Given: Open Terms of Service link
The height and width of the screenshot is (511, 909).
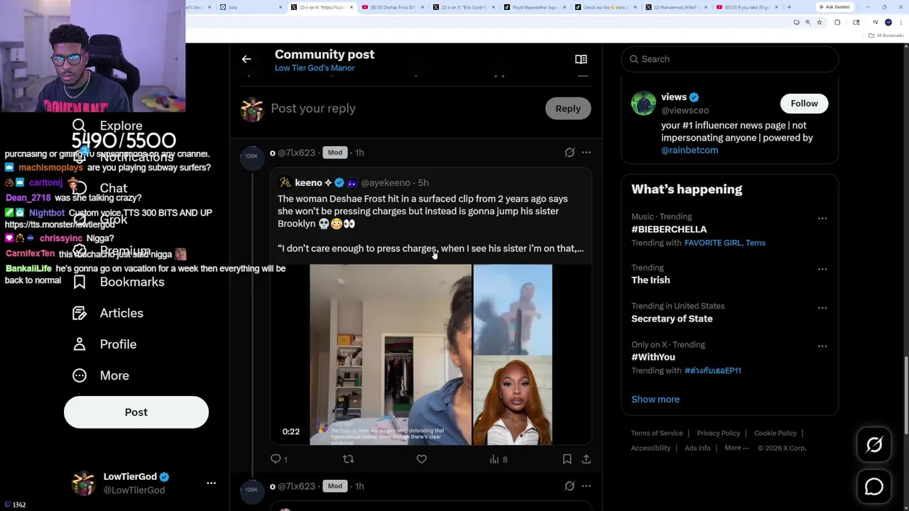Looking at the screenshot, I should tap(657, 434).
